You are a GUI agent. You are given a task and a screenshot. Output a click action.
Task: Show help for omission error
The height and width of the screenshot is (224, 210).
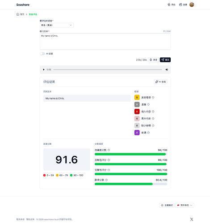tap(148, 104)
